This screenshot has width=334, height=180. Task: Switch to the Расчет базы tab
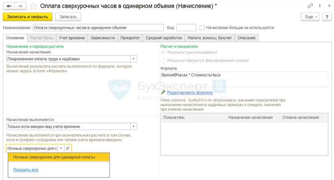point(41,38)
